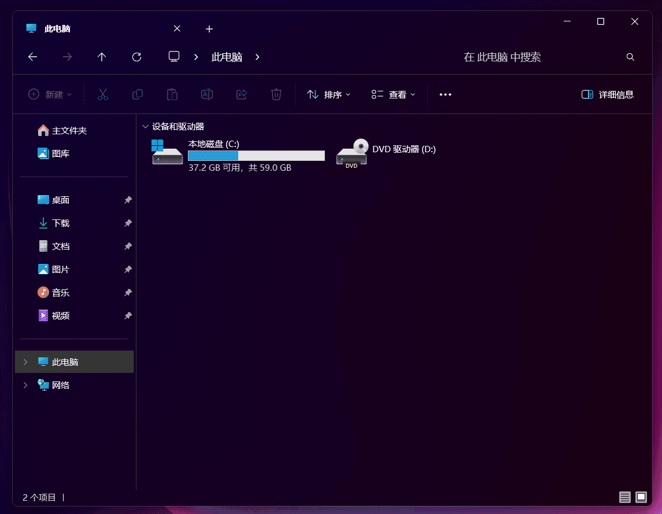Click the chevron after 此电脑 in address bar

click(x=257, y=57)
